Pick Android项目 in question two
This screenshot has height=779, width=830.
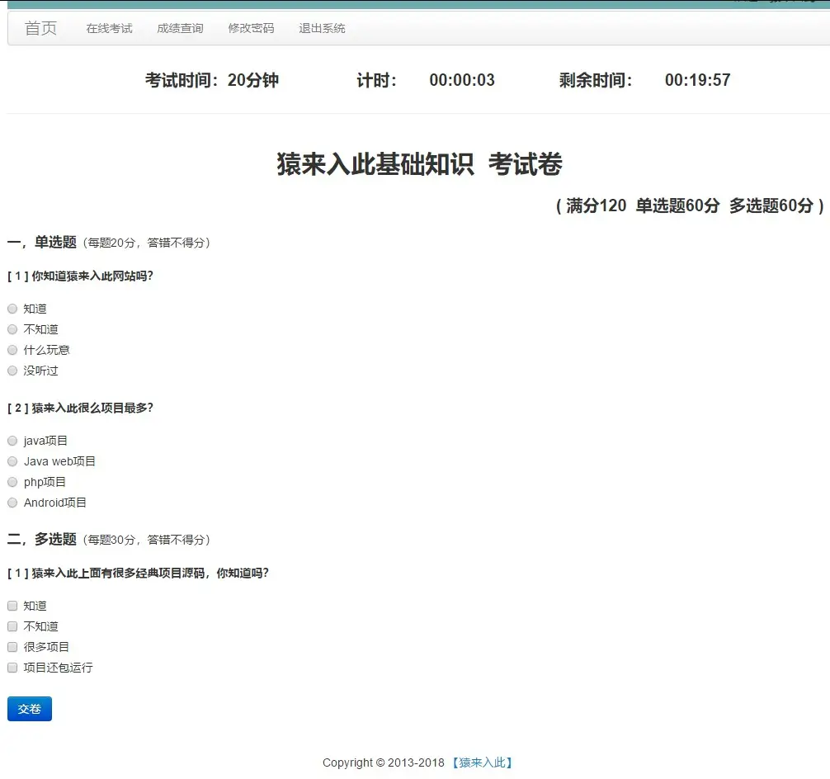click(x=12, y=502)
